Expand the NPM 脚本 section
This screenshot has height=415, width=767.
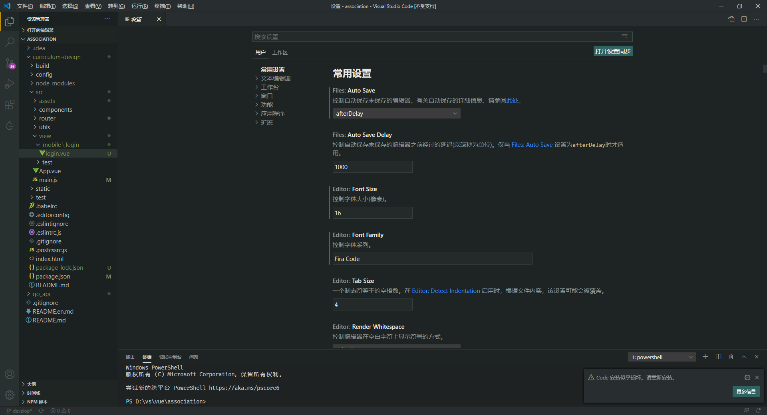(x=68, y=402)
